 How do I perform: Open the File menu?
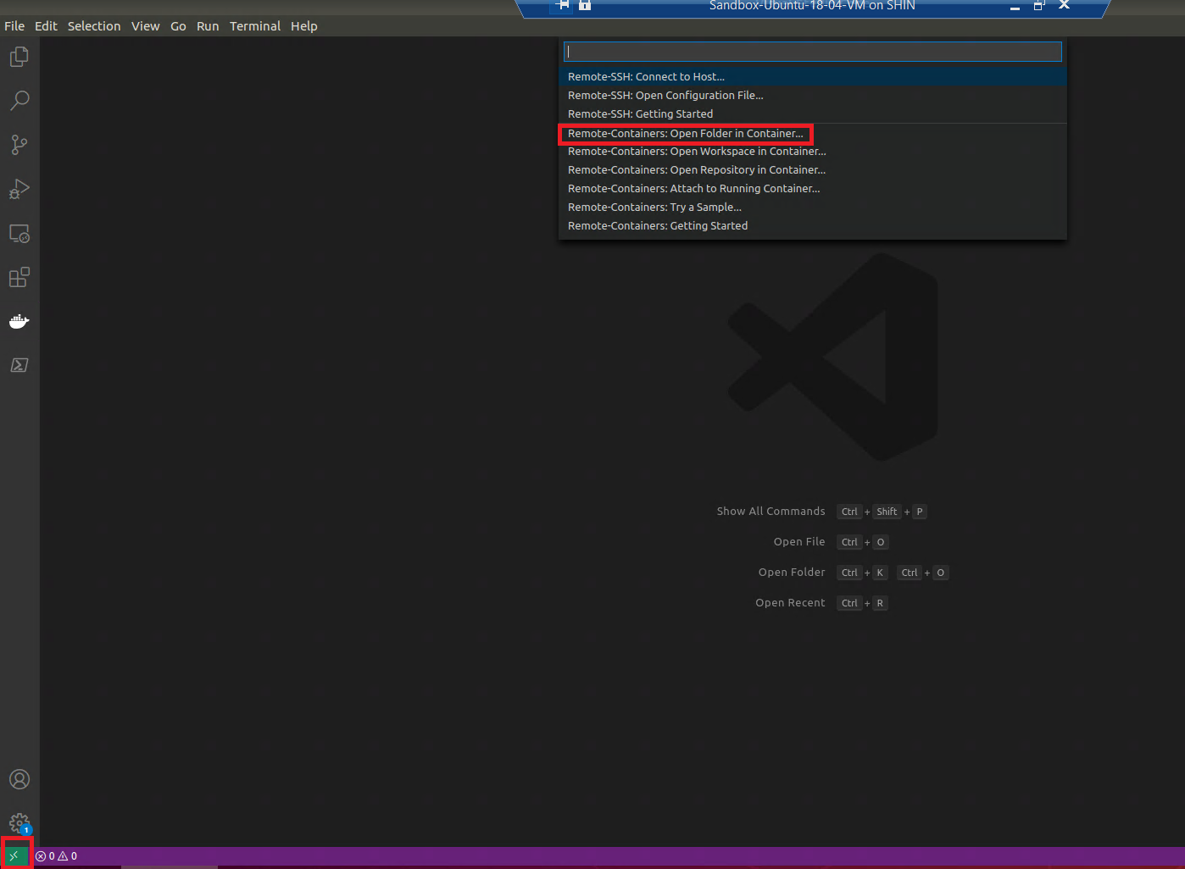[x=14, y=26]
